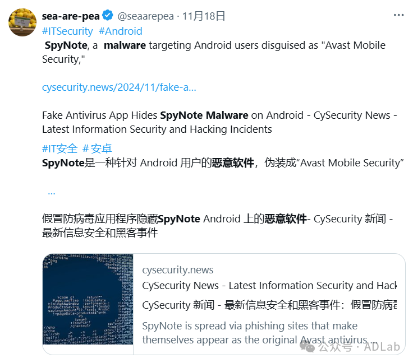Open the #安卓 hashtag

pyautogui.click(x=97, y=148)
